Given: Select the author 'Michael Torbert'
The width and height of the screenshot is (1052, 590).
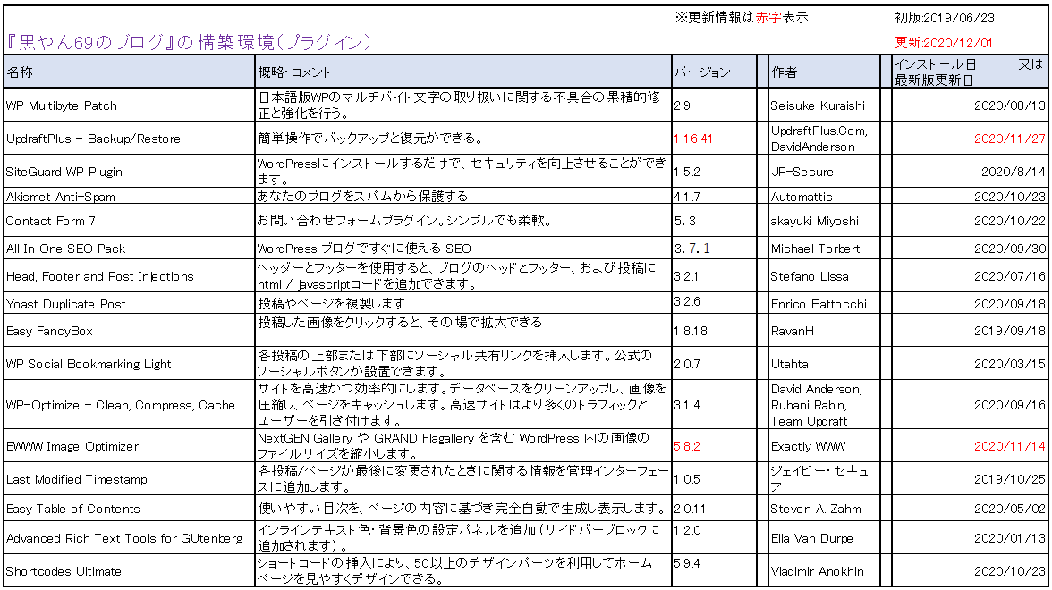Looking at the screenshot, I should click(x=815, y=249).
